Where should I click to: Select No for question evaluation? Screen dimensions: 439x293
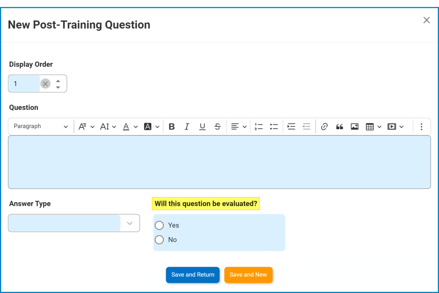click(x=159, y=240)
